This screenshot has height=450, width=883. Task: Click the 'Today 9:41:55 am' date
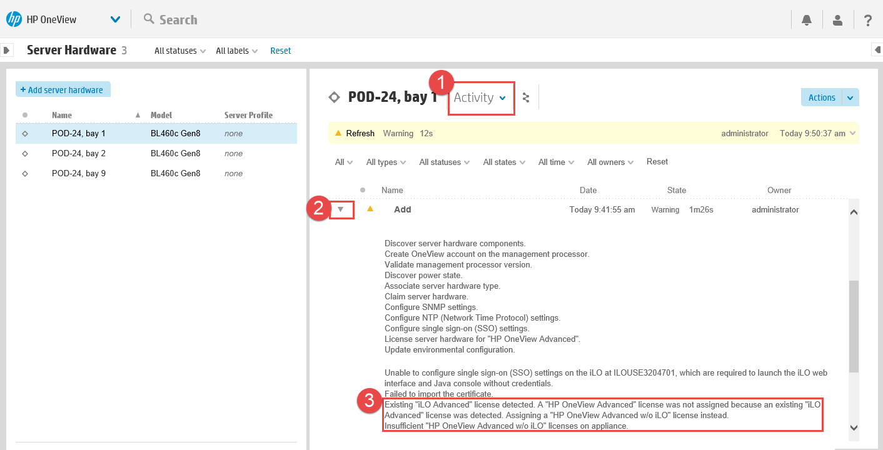coord(602,210)
